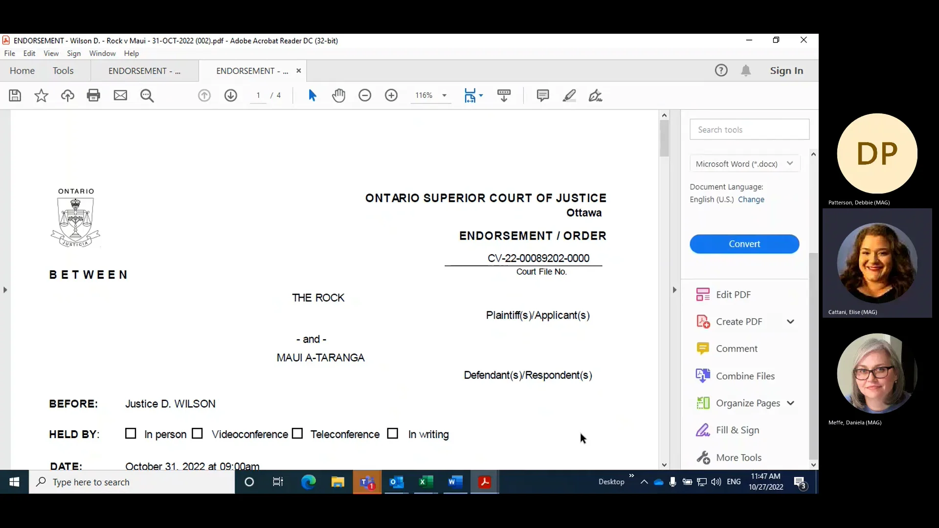Check the Teleconference box
The image size is (939, 528).
coord(297,434)
